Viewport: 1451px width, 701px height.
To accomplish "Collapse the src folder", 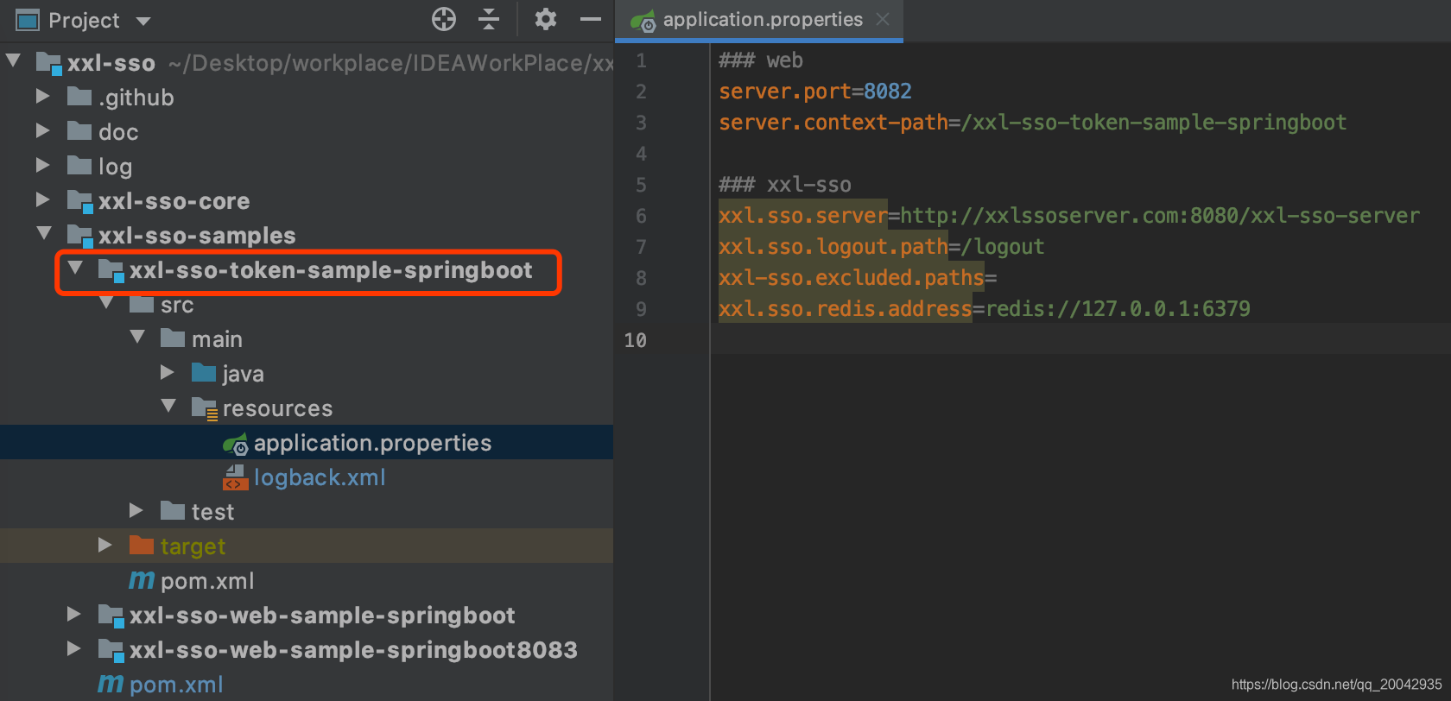I will point(106,302).
